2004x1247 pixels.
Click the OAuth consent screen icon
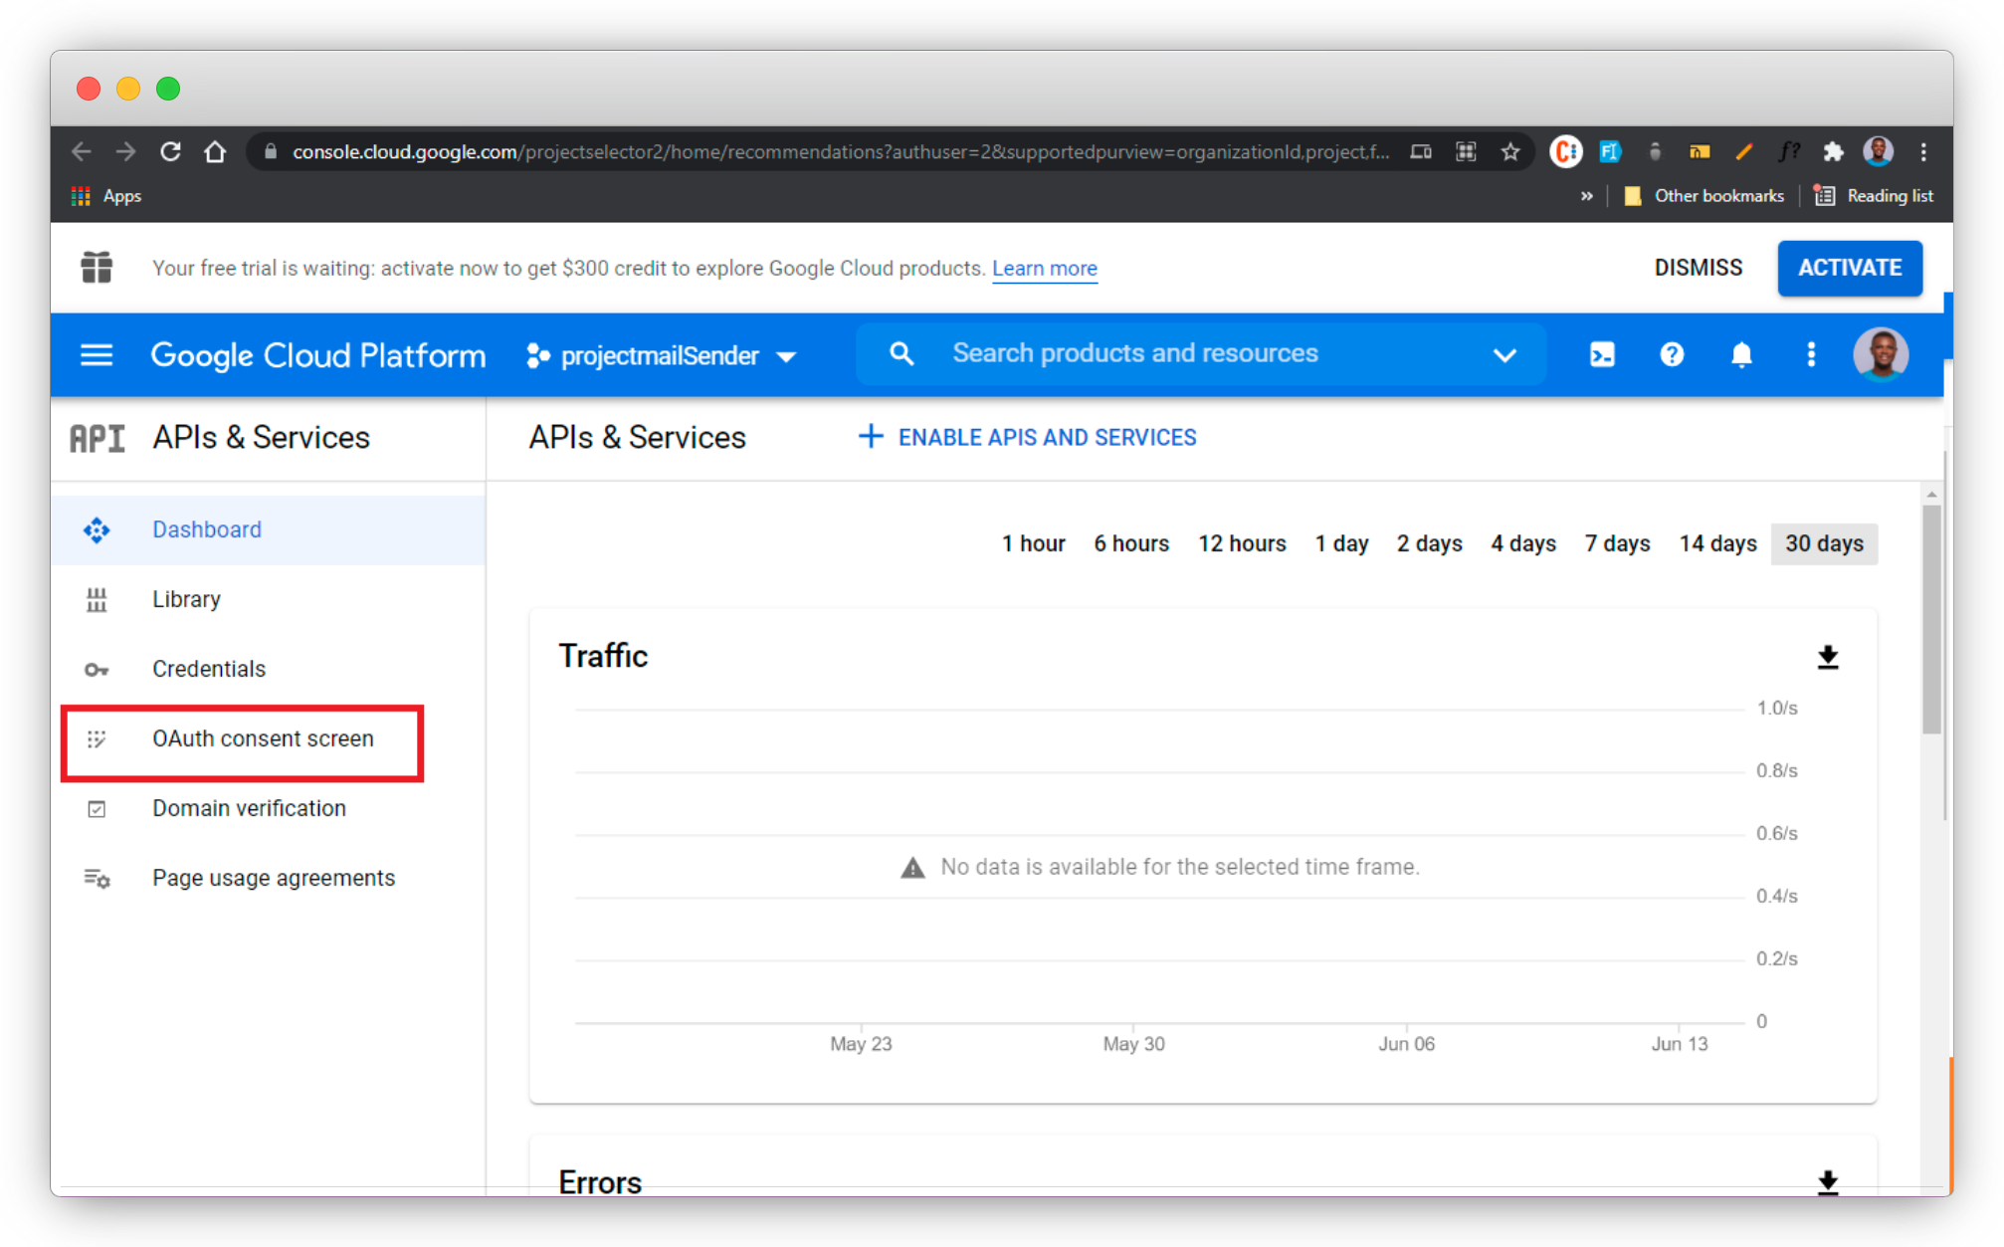(x=97, y=738)
